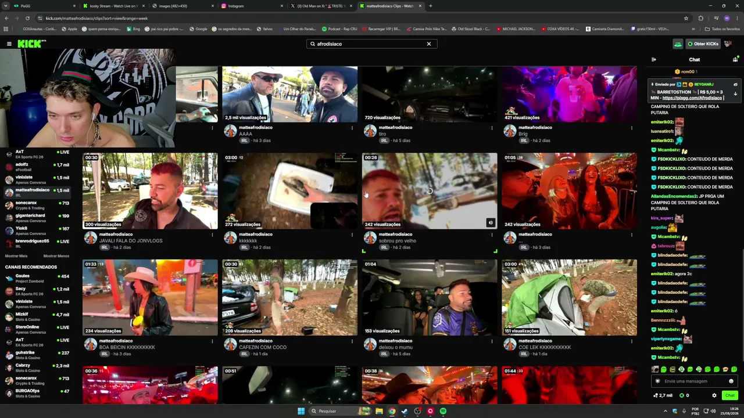Open the 'JAVALI FALA DO JONVLOGS' clip thumbnail
The width and height of the screenshot is (744, 418).
[150, 191]
